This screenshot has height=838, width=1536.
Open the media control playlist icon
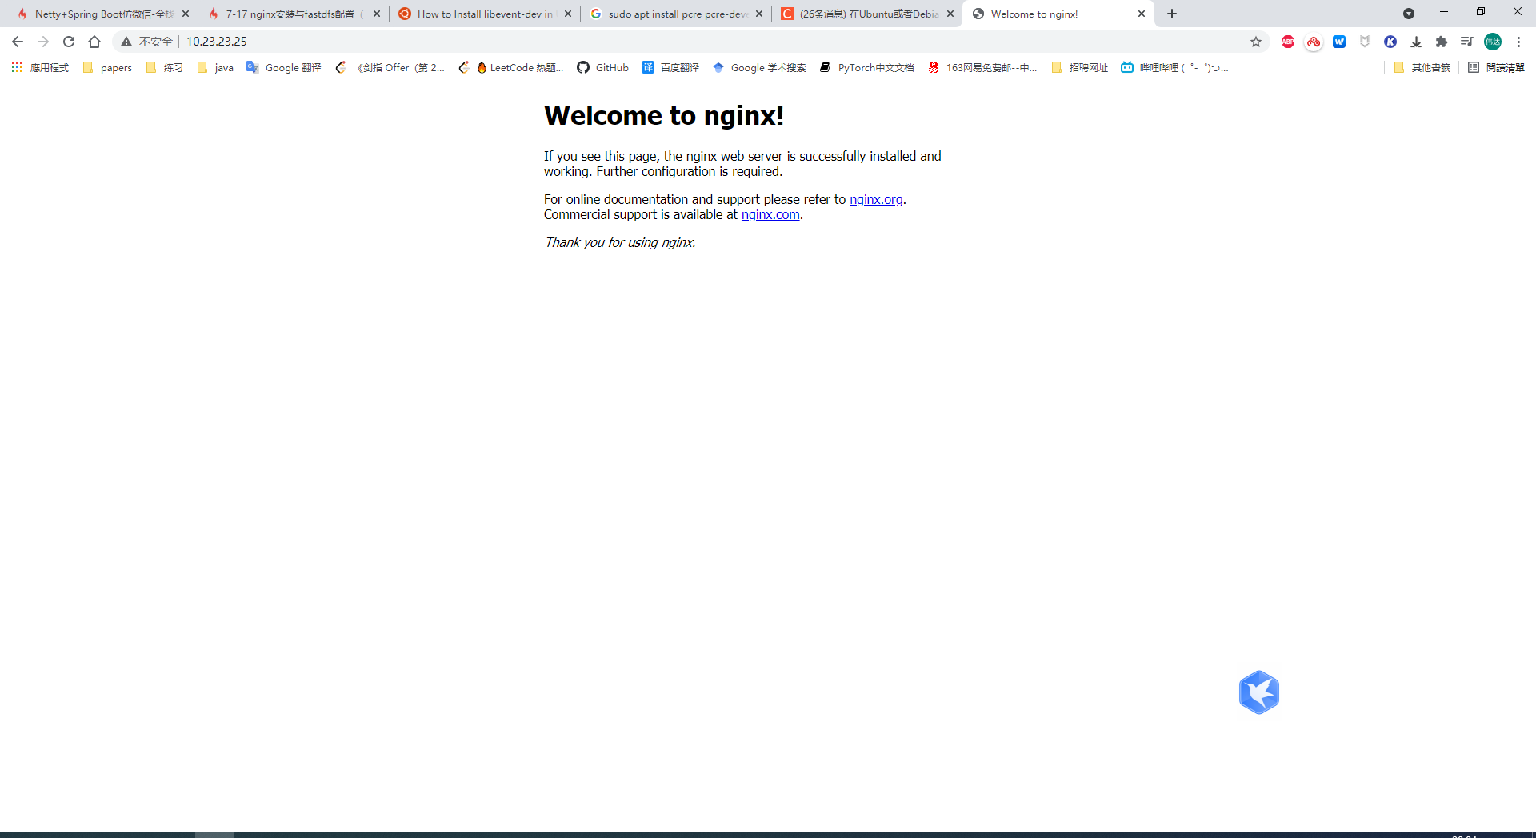[x=1467, y=42]
